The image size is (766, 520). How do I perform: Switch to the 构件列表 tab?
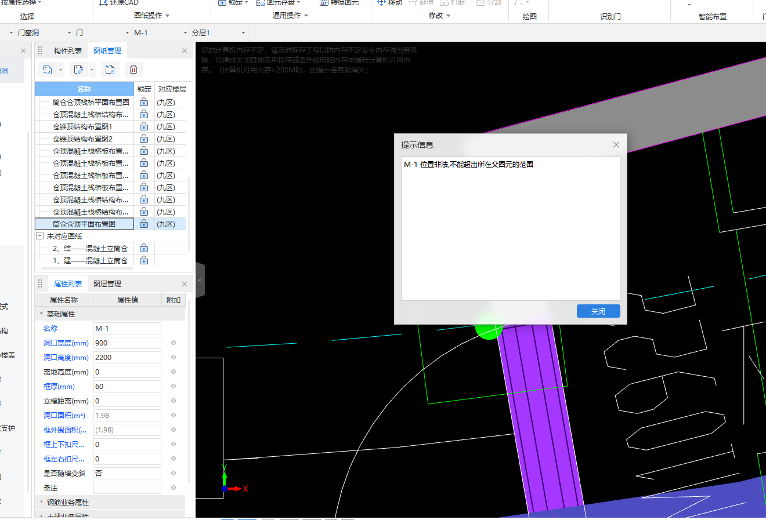point(67,51)
